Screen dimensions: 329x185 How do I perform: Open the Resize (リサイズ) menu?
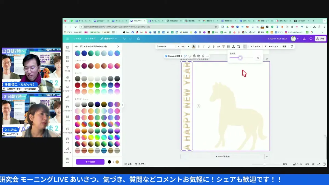point(90,39)
